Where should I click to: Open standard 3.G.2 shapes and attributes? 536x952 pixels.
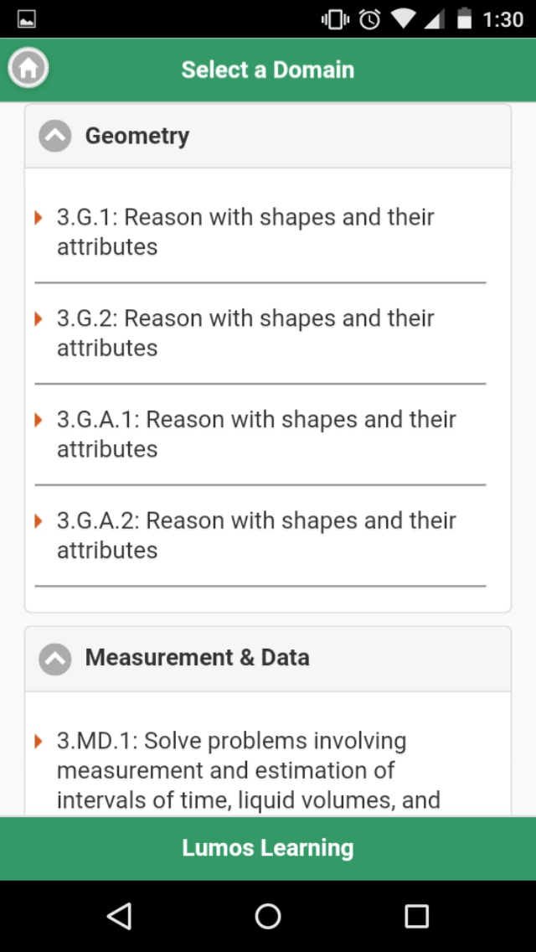[x=245, y=333]
